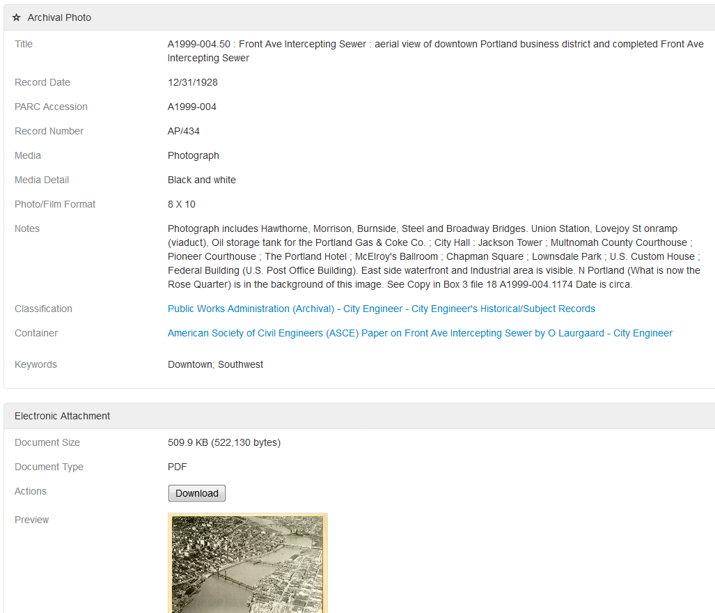Select the record number AP/434
Screen dimensions: 715x613
tap(184, 132)
